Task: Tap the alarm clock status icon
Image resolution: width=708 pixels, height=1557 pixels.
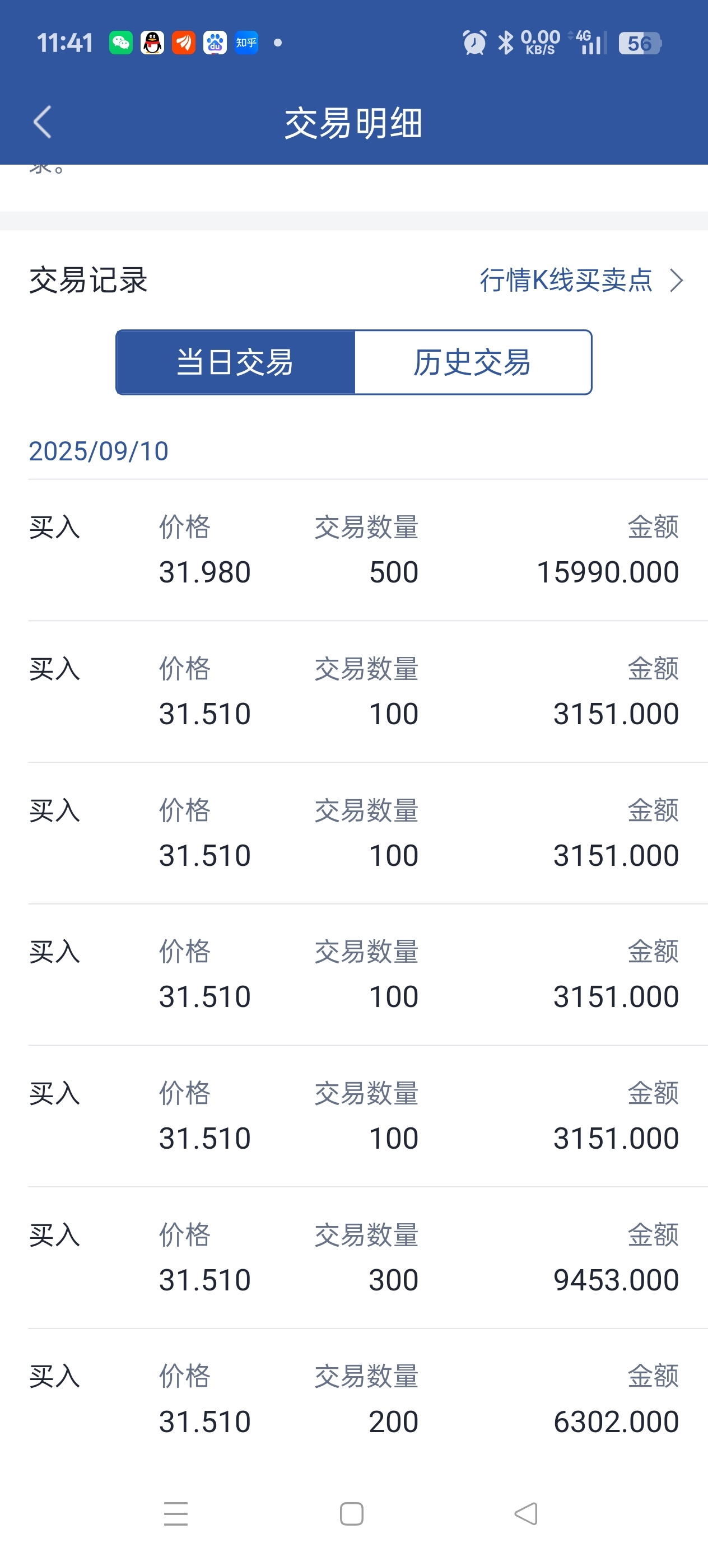Action: (474, 43)
